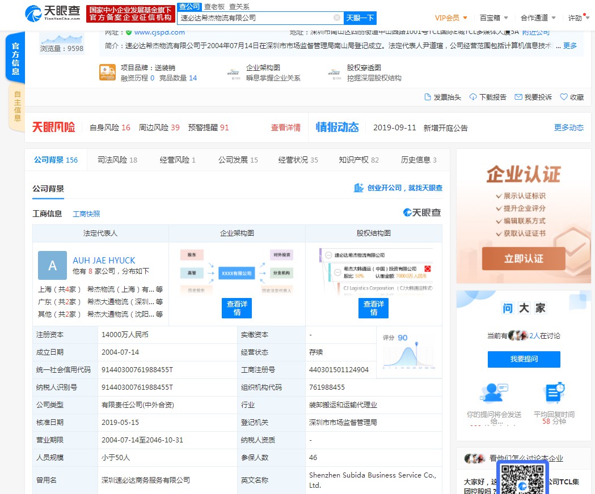Open the AUH JAE HYUCK profile link

tap(104, 261)
